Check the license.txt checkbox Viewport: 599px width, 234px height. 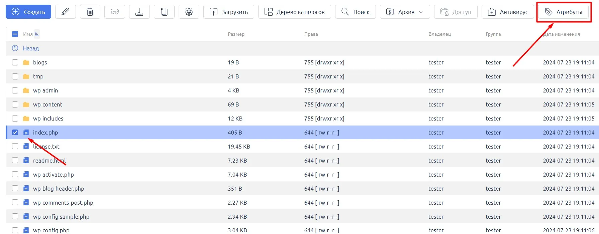[15, 146]
